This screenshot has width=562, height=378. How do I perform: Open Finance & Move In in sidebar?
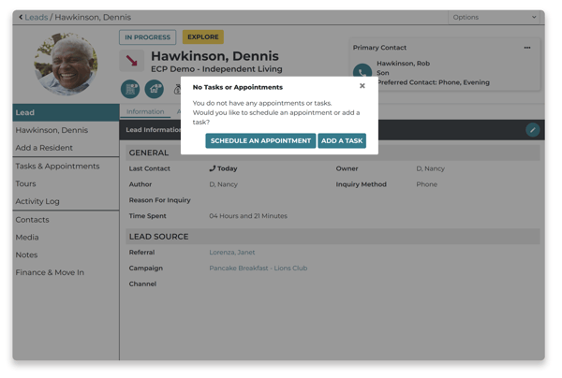(x=50, y=272)
